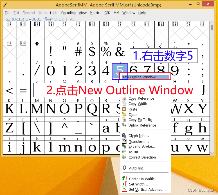Viewport: 218px width, 195px height.
Task: Click the Glyph Info icon
Action: tap(124, 135)
